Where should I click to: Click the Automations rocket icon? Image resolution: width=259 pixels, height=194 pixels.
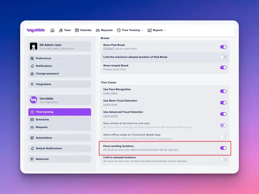click(32, 138)
